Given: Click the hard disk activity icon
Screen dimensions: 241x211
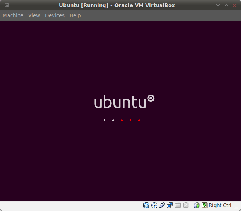Looking at the screenshot, I should coord(146,205).
